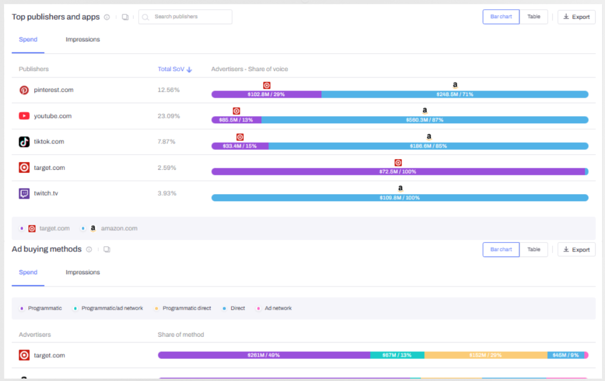Toggle the Programmatic direct legend item
Viewport: 605px width, 381px height.
186,308
